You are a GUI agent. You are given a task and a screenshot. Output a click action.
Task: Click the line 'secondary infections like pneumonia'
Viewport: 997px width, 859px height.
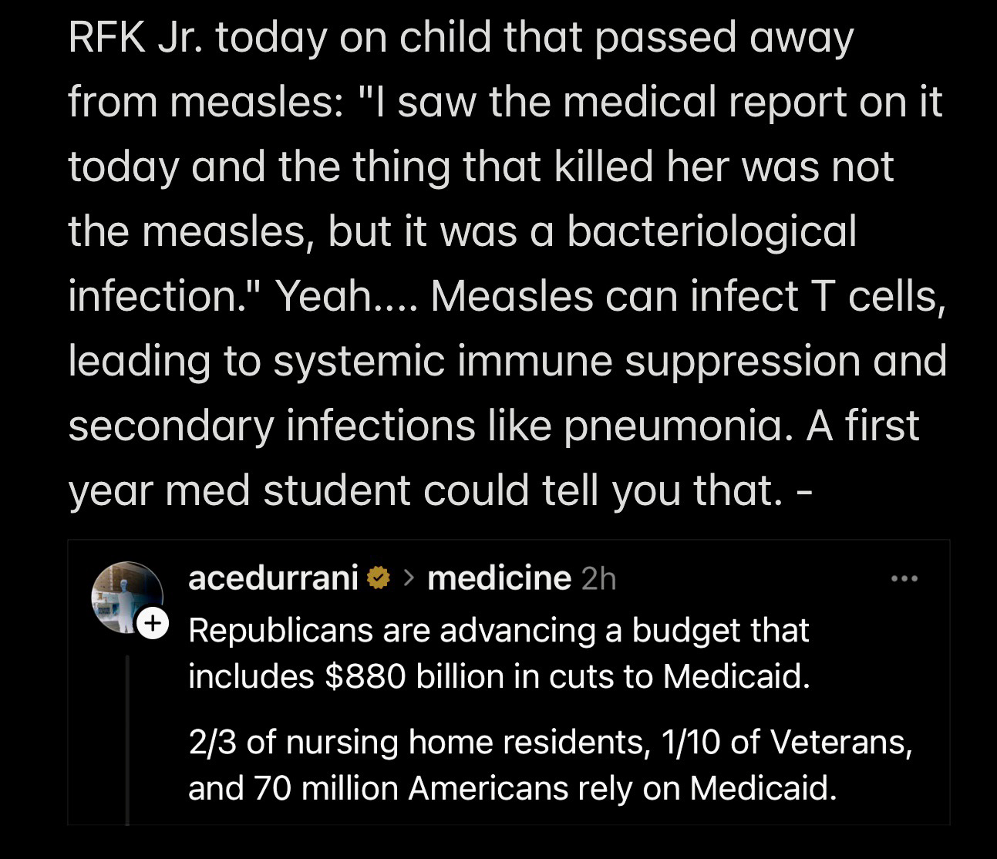click(x=429, y=426)
